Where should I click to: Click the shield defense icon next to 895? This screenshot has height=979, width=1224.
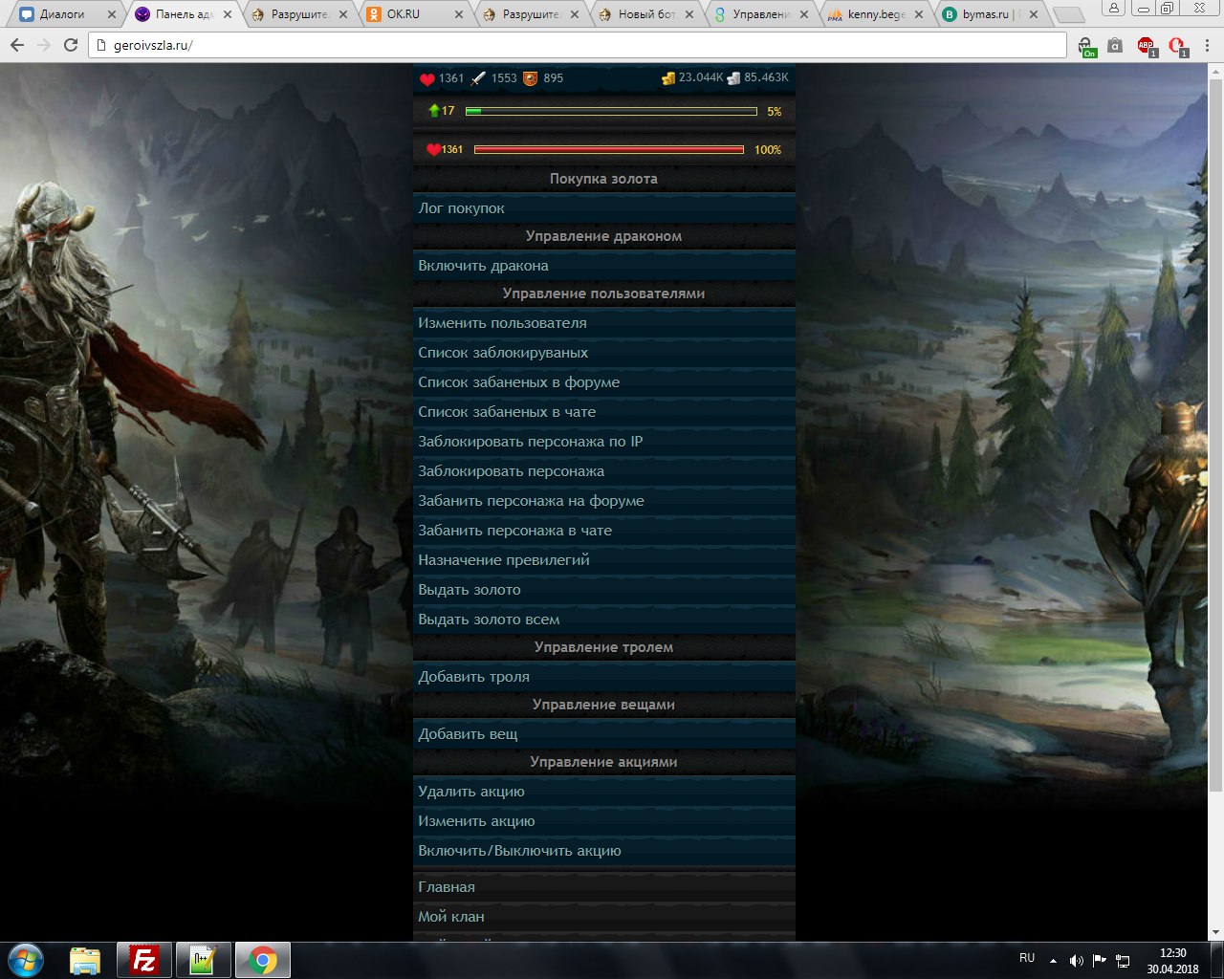pyautogui.click(x=530, y=78)
